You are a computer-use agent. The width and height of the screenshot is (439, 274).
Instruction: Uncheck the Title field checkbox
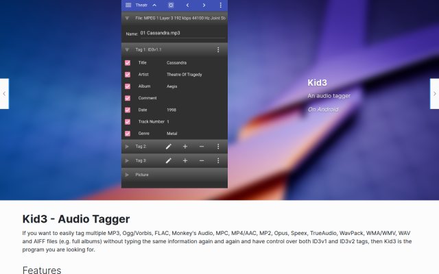(128, 62)
